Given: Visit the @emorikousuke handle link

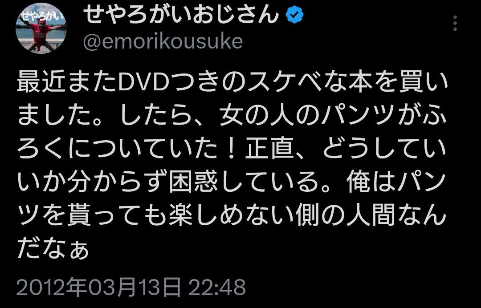Looking at the screenshot, I should [x=163, y=42].
